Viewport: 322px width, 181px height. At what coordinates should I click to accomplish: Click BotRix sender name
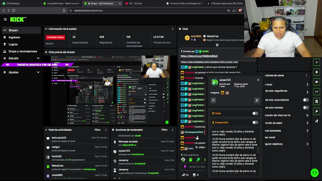(206, 51)
